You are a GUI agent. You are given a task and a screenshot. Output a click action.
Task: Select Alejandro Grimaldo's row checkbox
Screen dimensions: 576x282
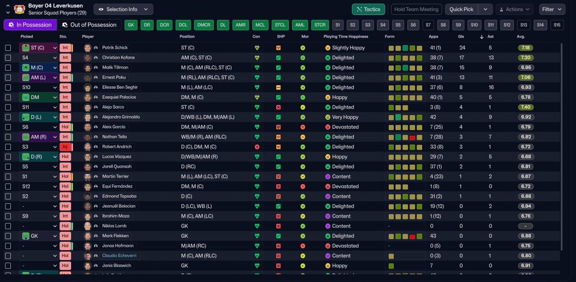[8, 117]
